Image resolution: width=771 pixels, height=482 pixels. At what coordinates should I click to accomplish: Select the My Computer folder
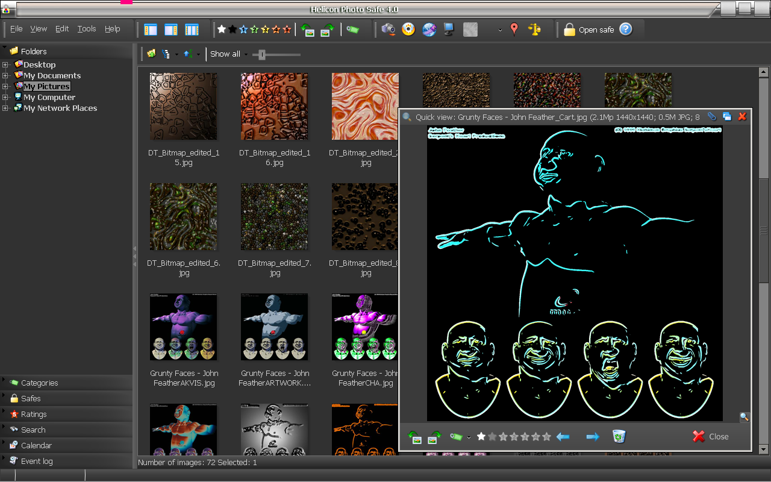49,97
